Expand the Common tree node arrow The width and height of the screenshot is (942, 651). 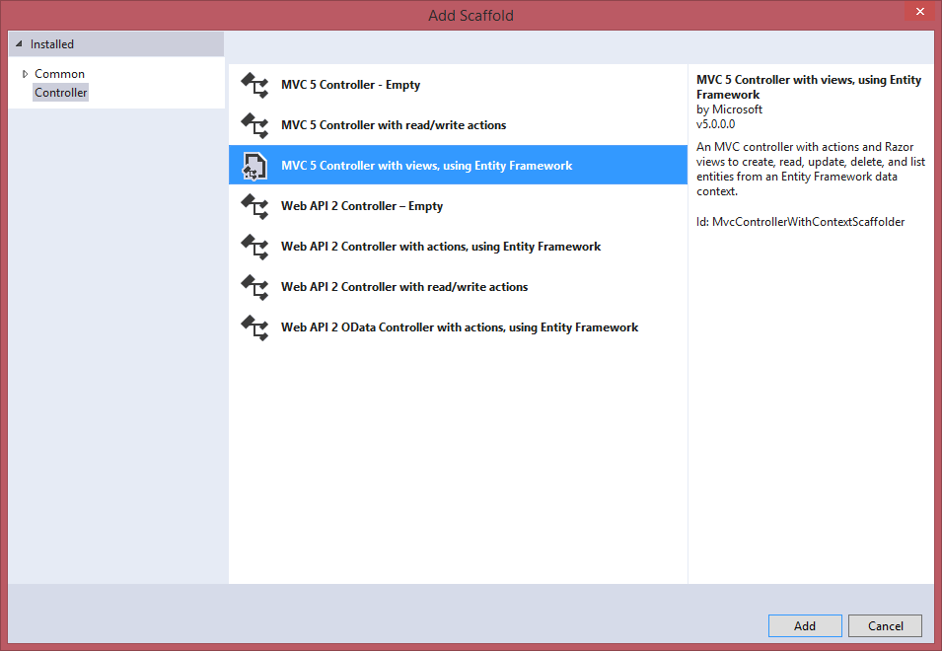click(25, 74)
